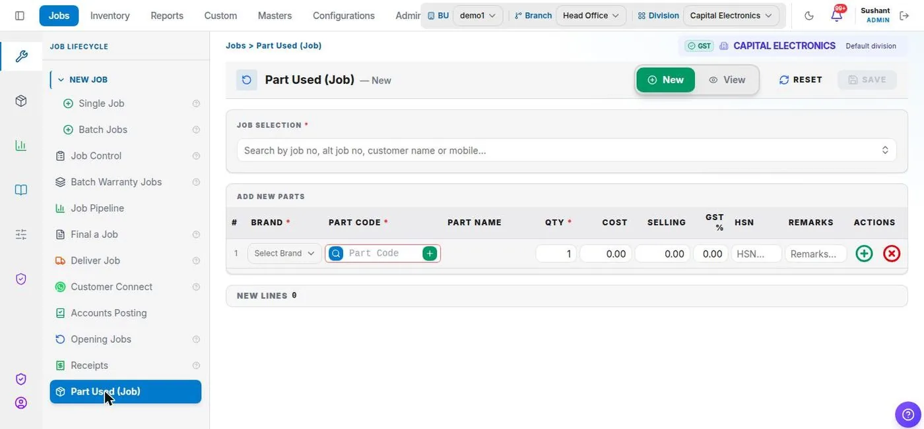The width and height of the screenshot is (924, 429).
Task: Click the Remarks input field
Action: coord(816,254)
